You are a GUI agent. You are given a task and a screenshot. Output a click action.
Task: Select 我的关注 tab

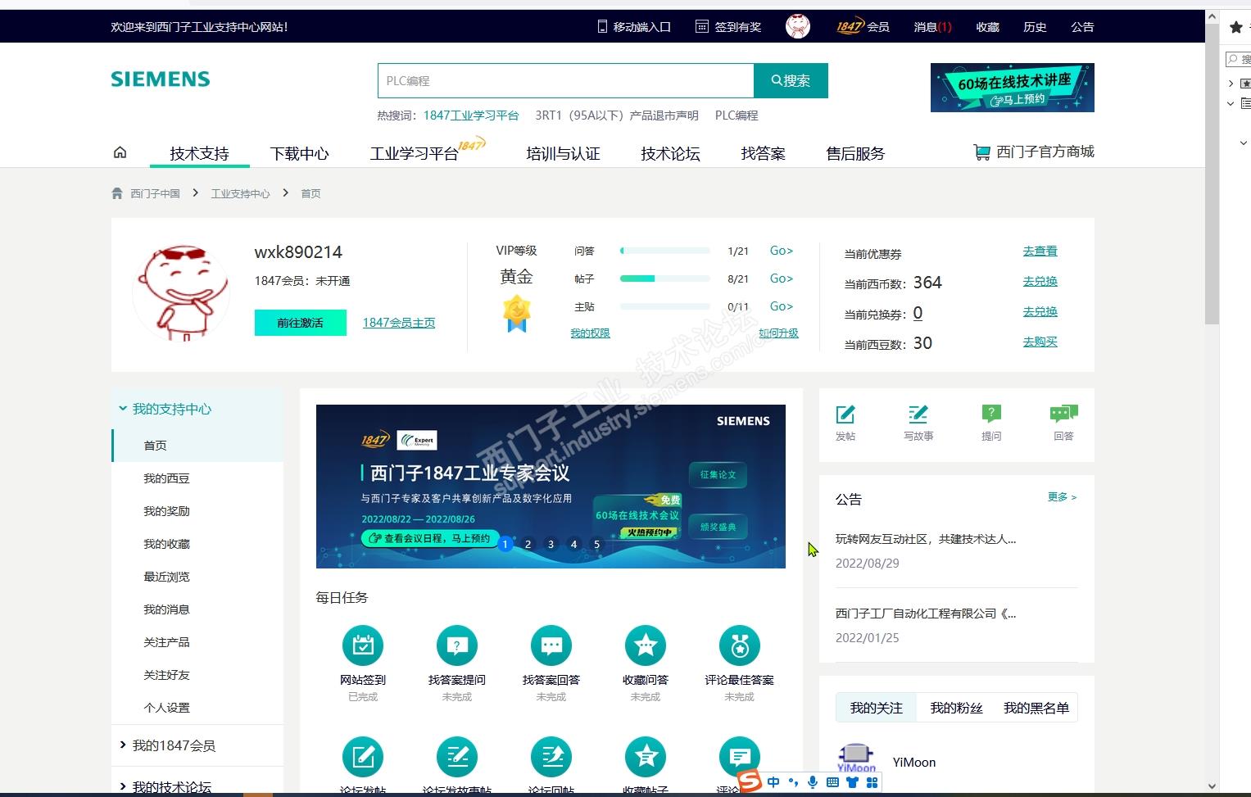[876, 708]
